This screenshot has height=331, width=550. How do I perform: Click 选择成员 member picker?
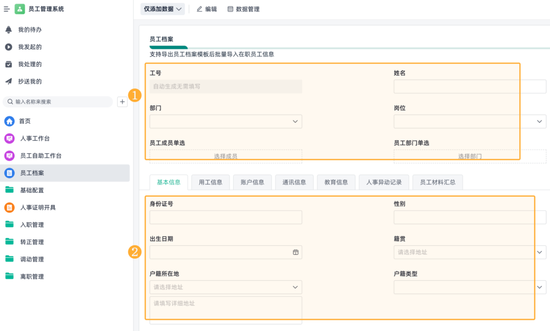[x=225, y=157]
